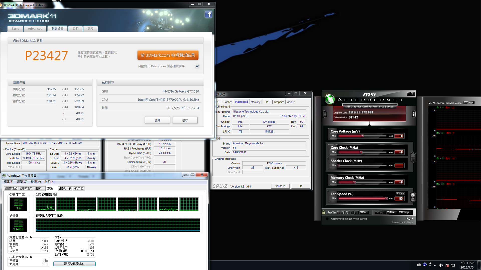The image size is (481, 270).
Task: Open Afterburner info panel via i button
Action: click(x=414, y=114)
